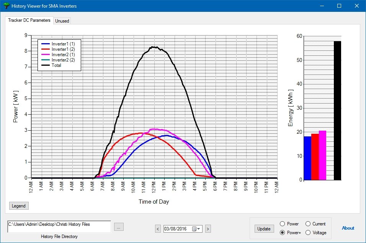Go to previous day with left arrow
The height and width of the screenshot is (243, 366).
158,229
